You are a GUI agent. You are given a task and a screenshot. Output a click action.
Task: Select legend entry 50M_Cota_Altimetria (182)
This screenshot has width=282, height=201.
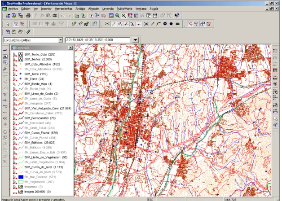coord(42,64)
